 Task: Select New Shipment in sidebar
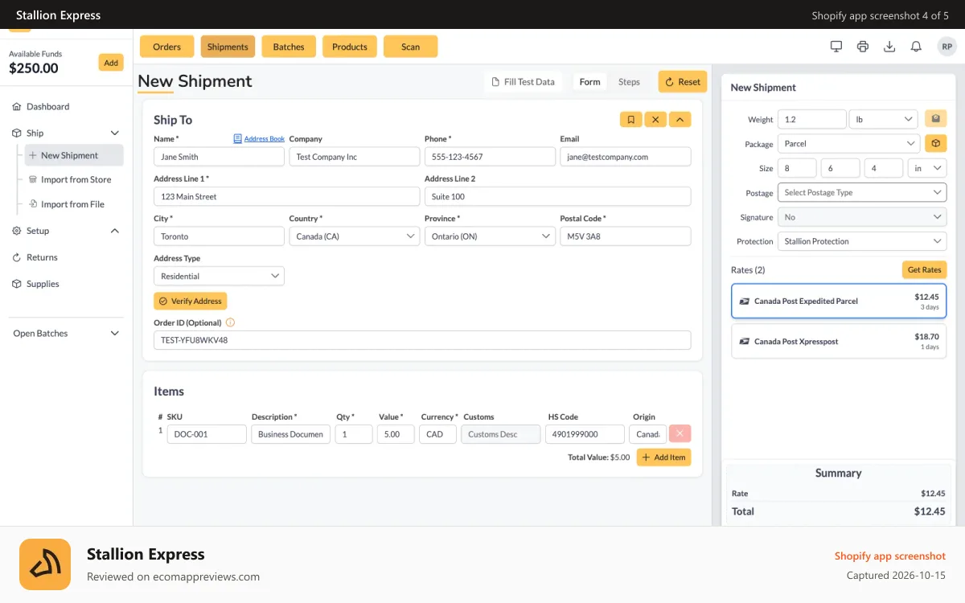74,155
